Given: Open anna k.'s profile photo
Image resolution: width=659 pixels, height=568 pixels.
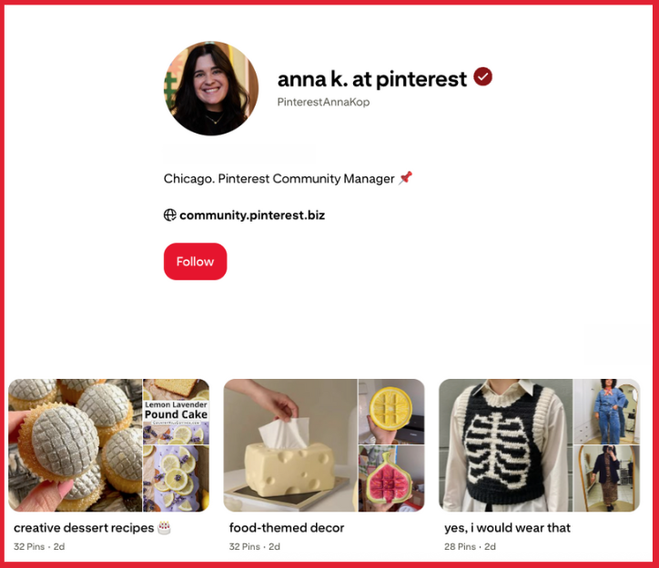Looking at the screenshot, I should (211, 88).
